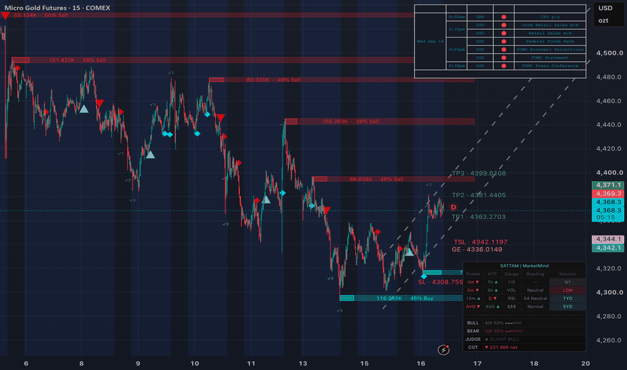627x370 pixels.
Task: Click the red dot beside CPI y/y
Action: (504, 17)
